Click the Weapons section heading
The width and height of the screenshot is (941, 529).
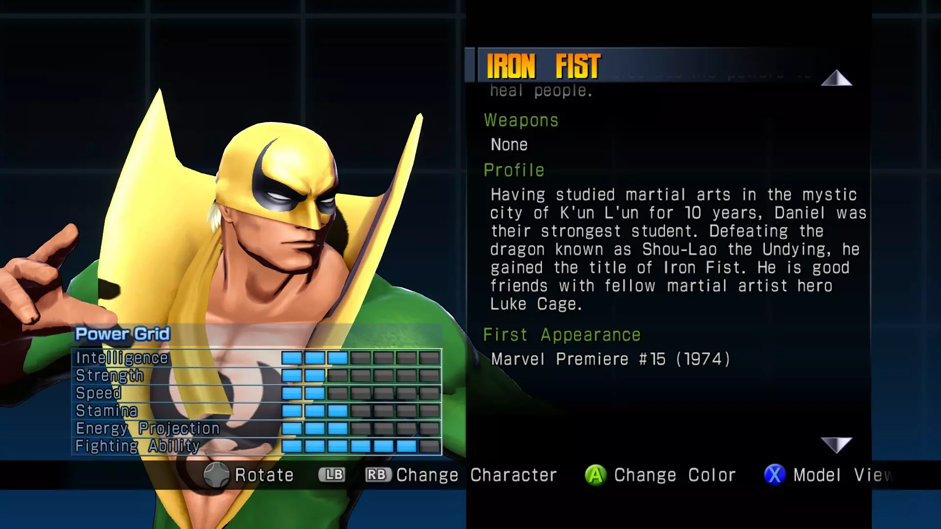521,120
